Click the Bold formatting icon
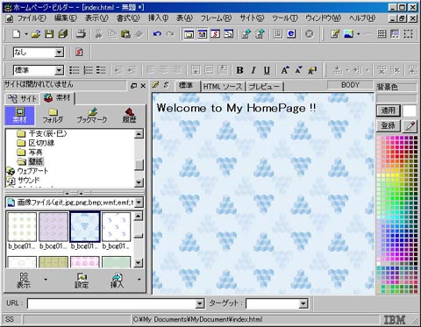This screenshot has height=327, width=421. pyautogui.click(x=239, y=70)
